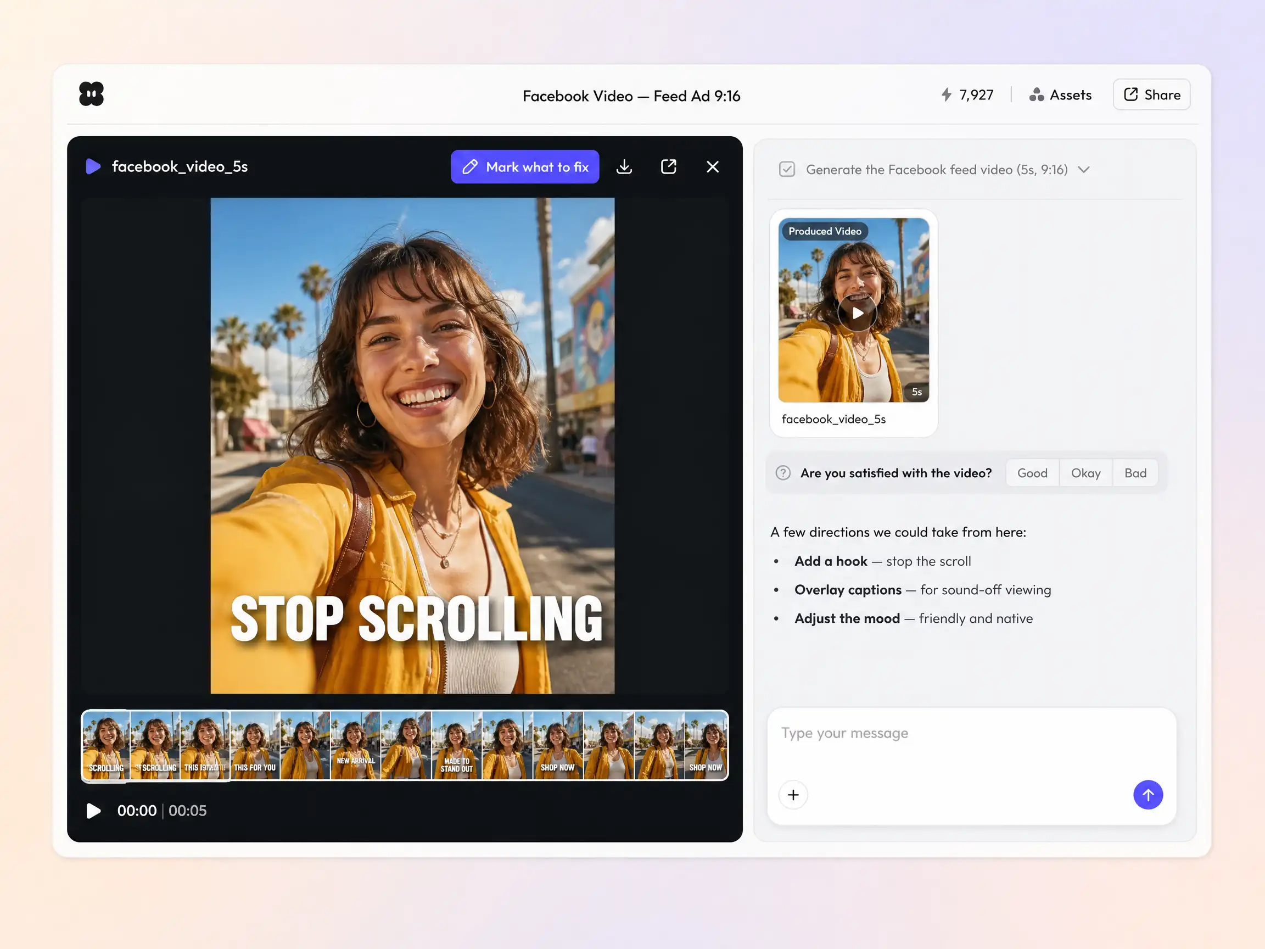Select the last SHOP NOW timeline frame

point(706,745)
